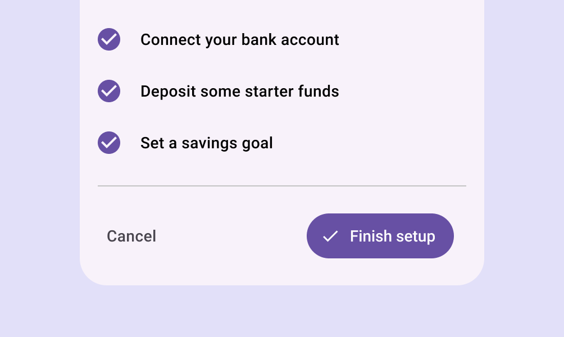Click the backdrop area below the dialog card
564x337 pixels.
point(281,312)
